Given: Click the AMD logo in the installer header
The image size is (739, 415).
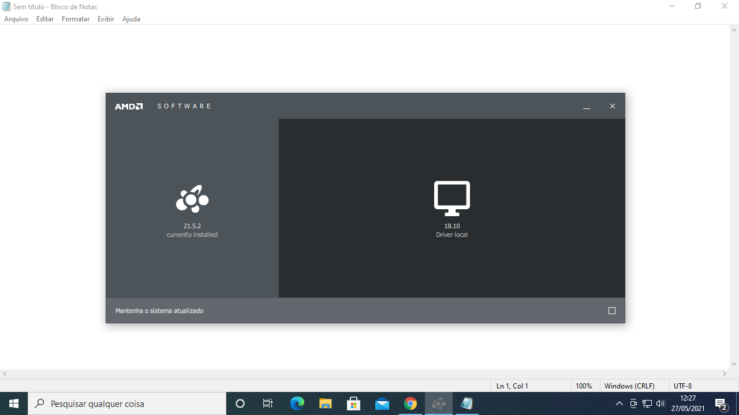Looking at the screenshot, I should 129,106.
